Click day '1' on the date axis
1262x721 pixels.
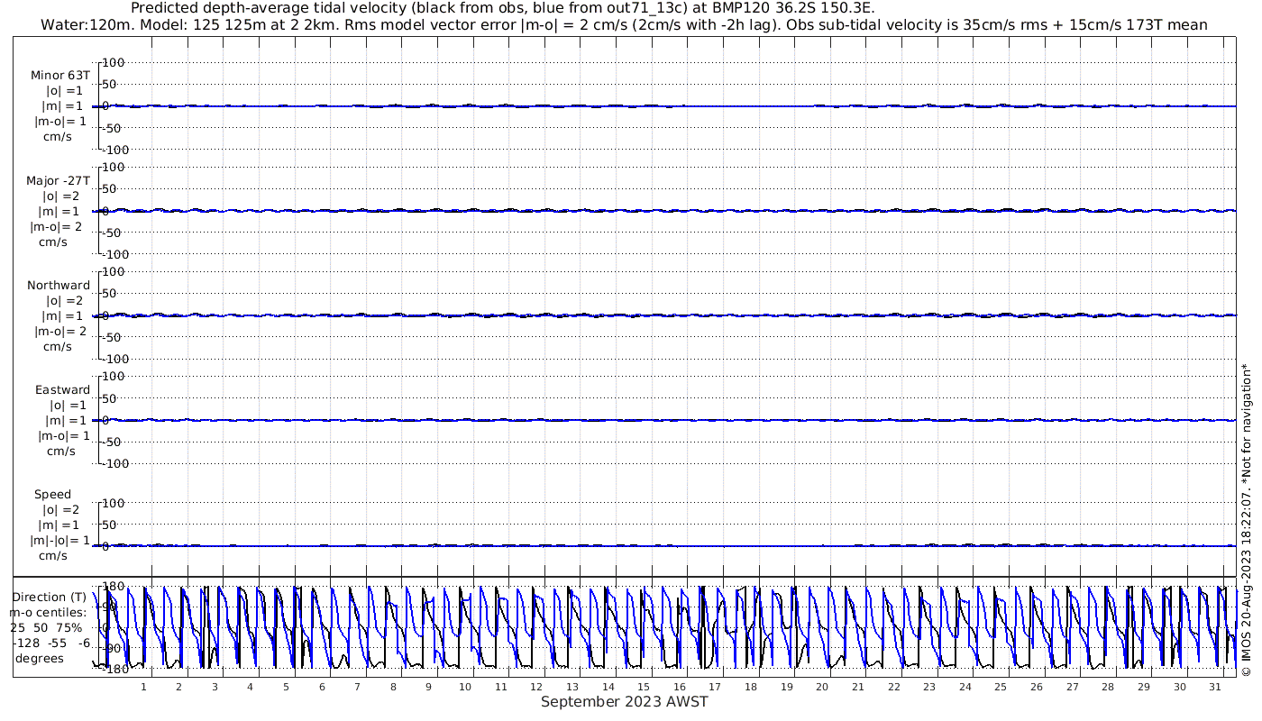click(143, 687)
